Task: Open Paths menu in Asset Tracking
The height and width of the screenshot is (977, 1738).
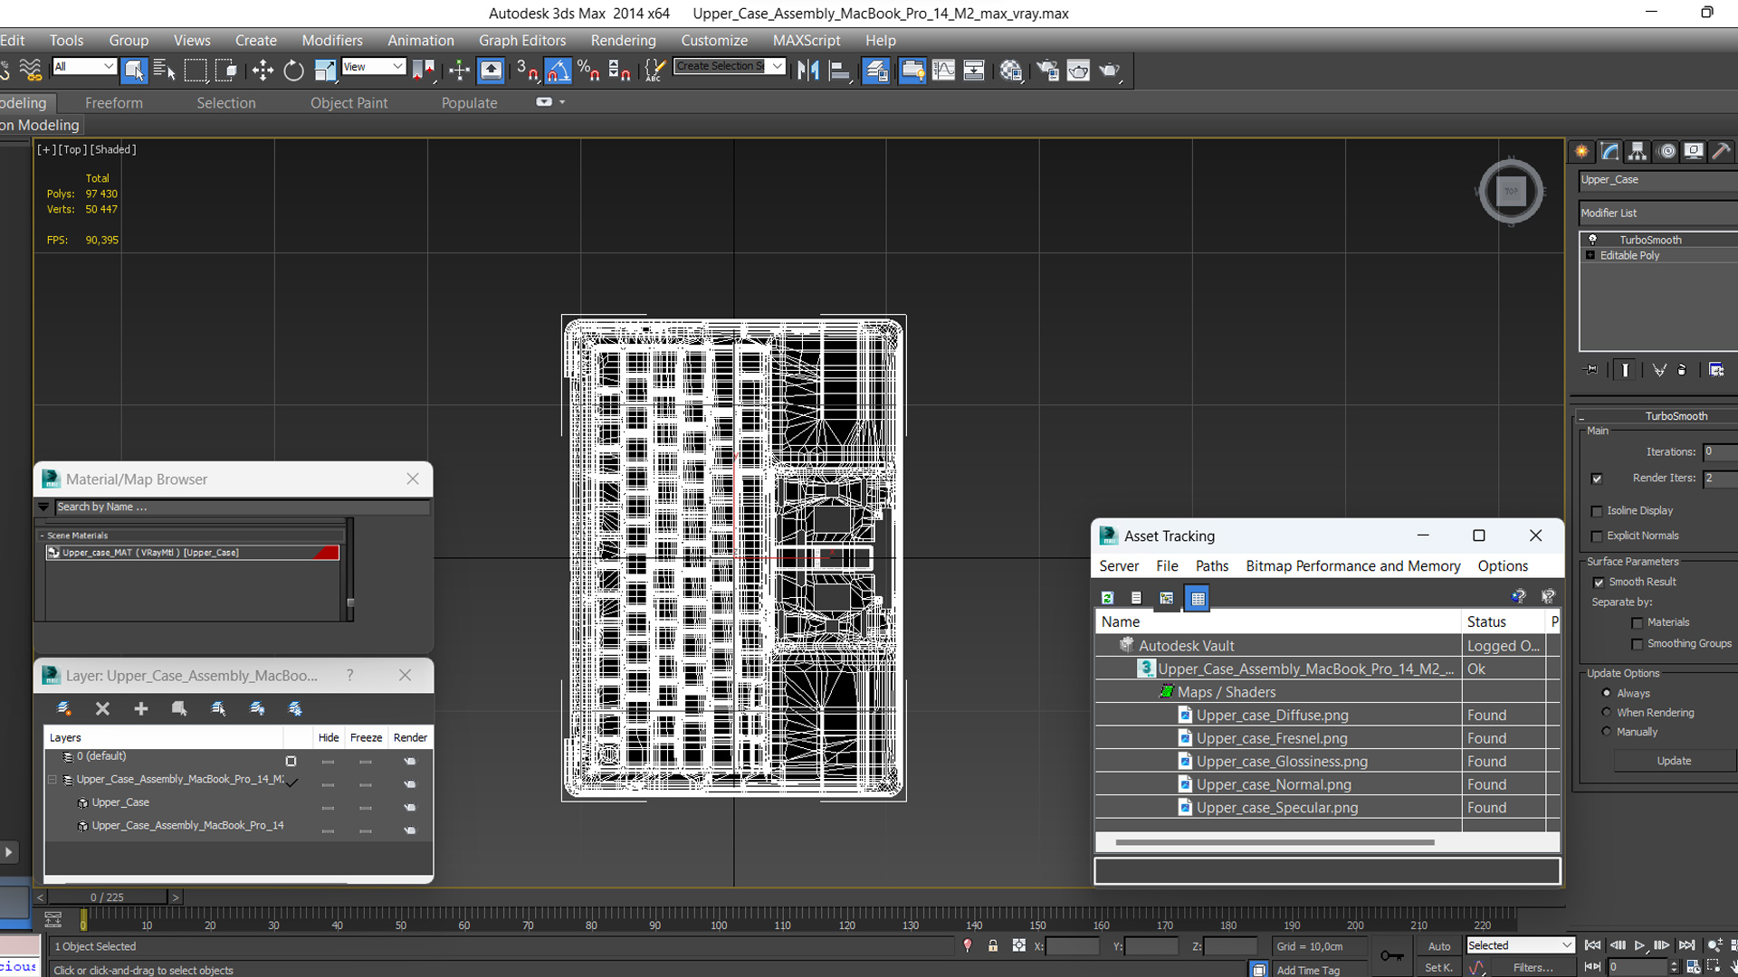Action: (1211, 565)
